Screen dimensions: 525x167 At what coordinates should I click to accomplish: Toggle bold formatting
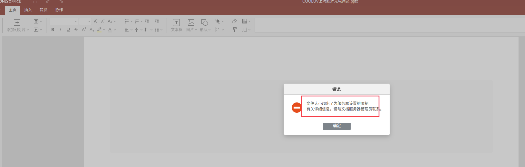point(53,30)
